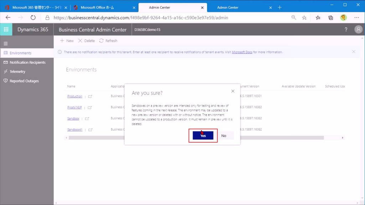Click the browser profile picture icon
This screenshot has width=365, height=205.
pyautogui.click(x=343, y=18)
